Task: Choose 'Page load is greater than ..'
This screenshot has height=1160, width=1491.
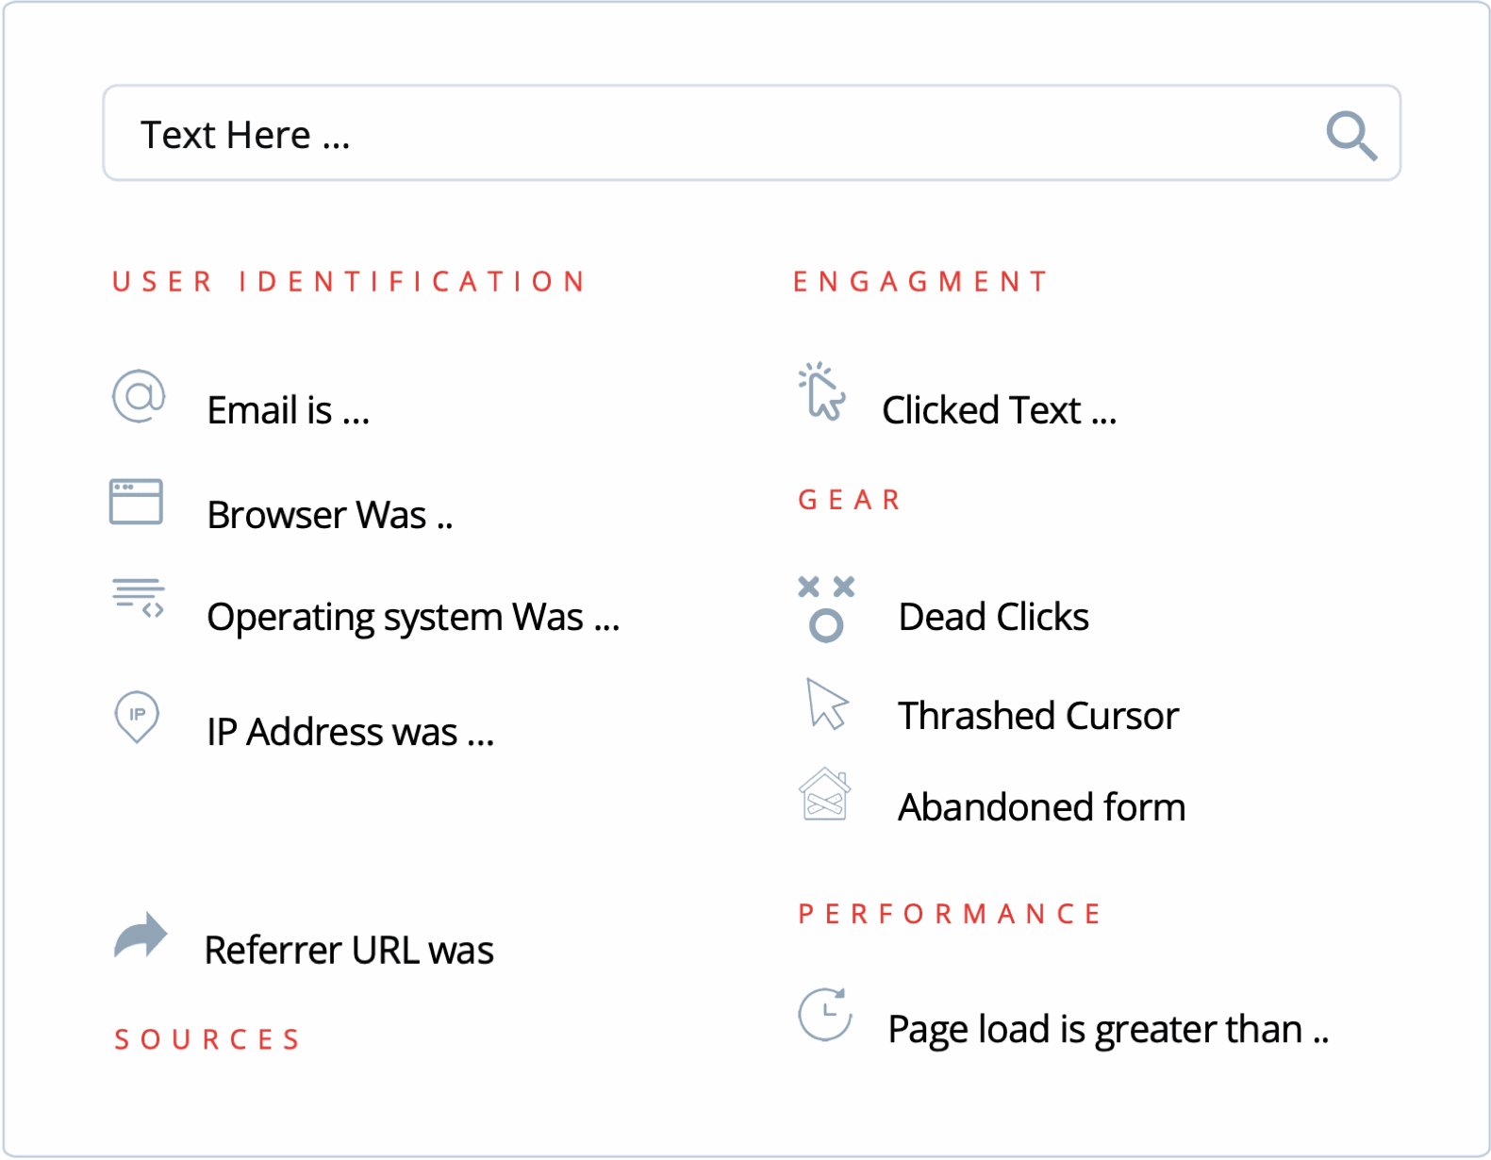Action: [1108, 1030]
